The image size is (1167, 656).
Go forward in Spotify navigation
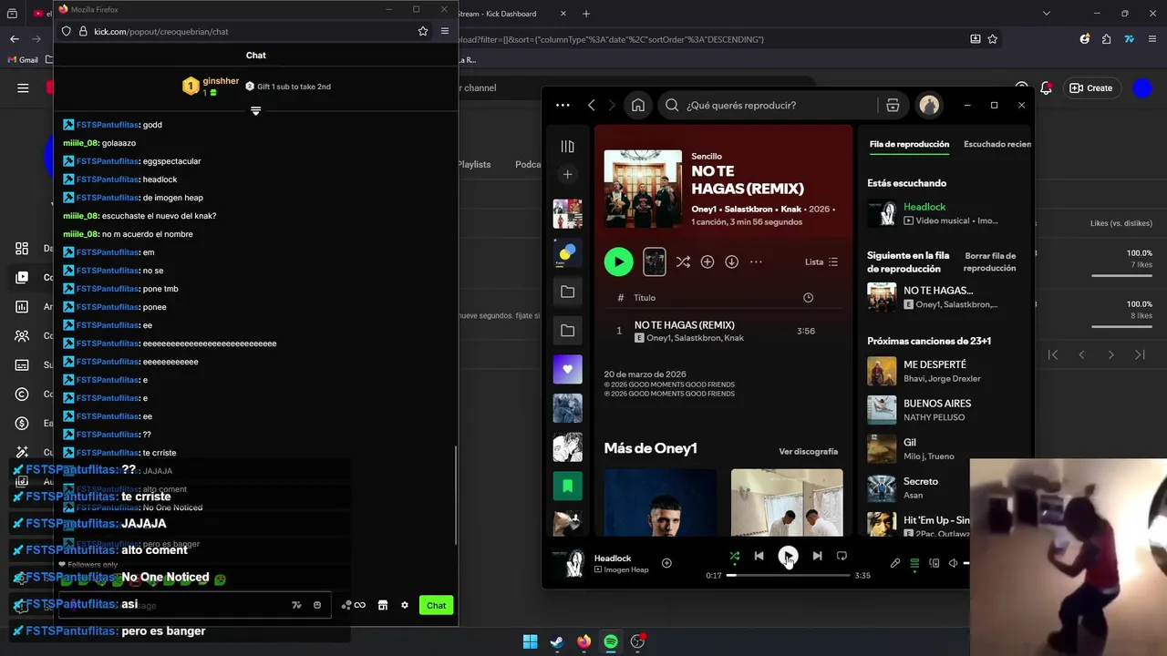point(612,105)
